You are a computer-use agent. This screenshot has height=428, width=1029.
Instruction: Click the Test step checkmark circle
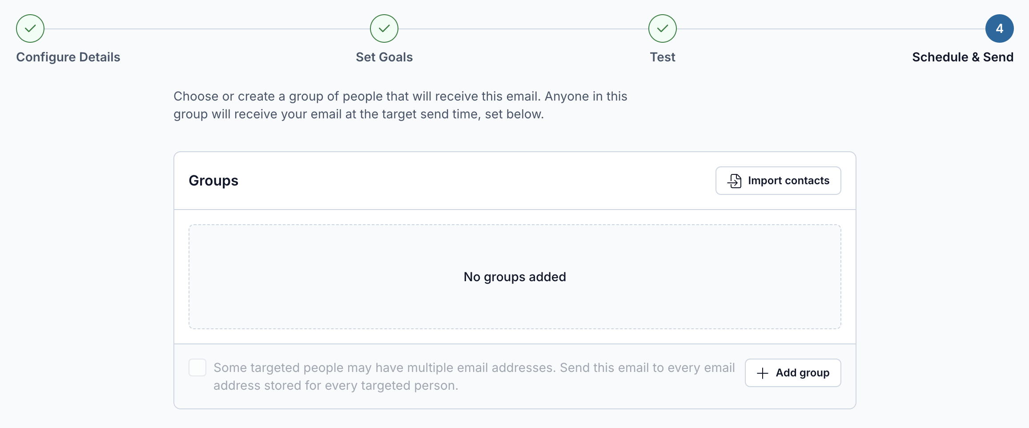[663, 28]
